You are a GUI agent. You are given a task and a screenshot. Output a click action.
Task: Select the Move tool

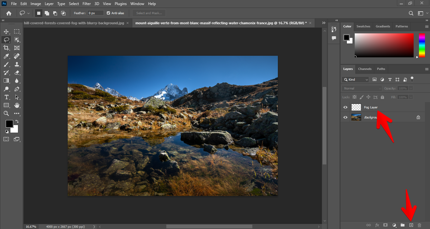[x=6, y=31]
